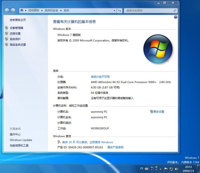Go back with the Back arrow button
The image size is (200, 173).
(x=7, y=11)
